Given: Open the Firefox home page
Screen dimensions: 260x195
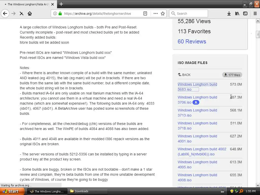Looking at the screenshot, I should pyautogui.click(x=30, y=13).
